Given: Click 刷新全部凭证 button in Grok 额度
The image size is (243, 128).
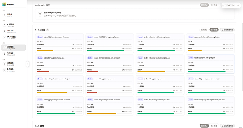Looking at the screenshot, I should (x=227, y=126).
